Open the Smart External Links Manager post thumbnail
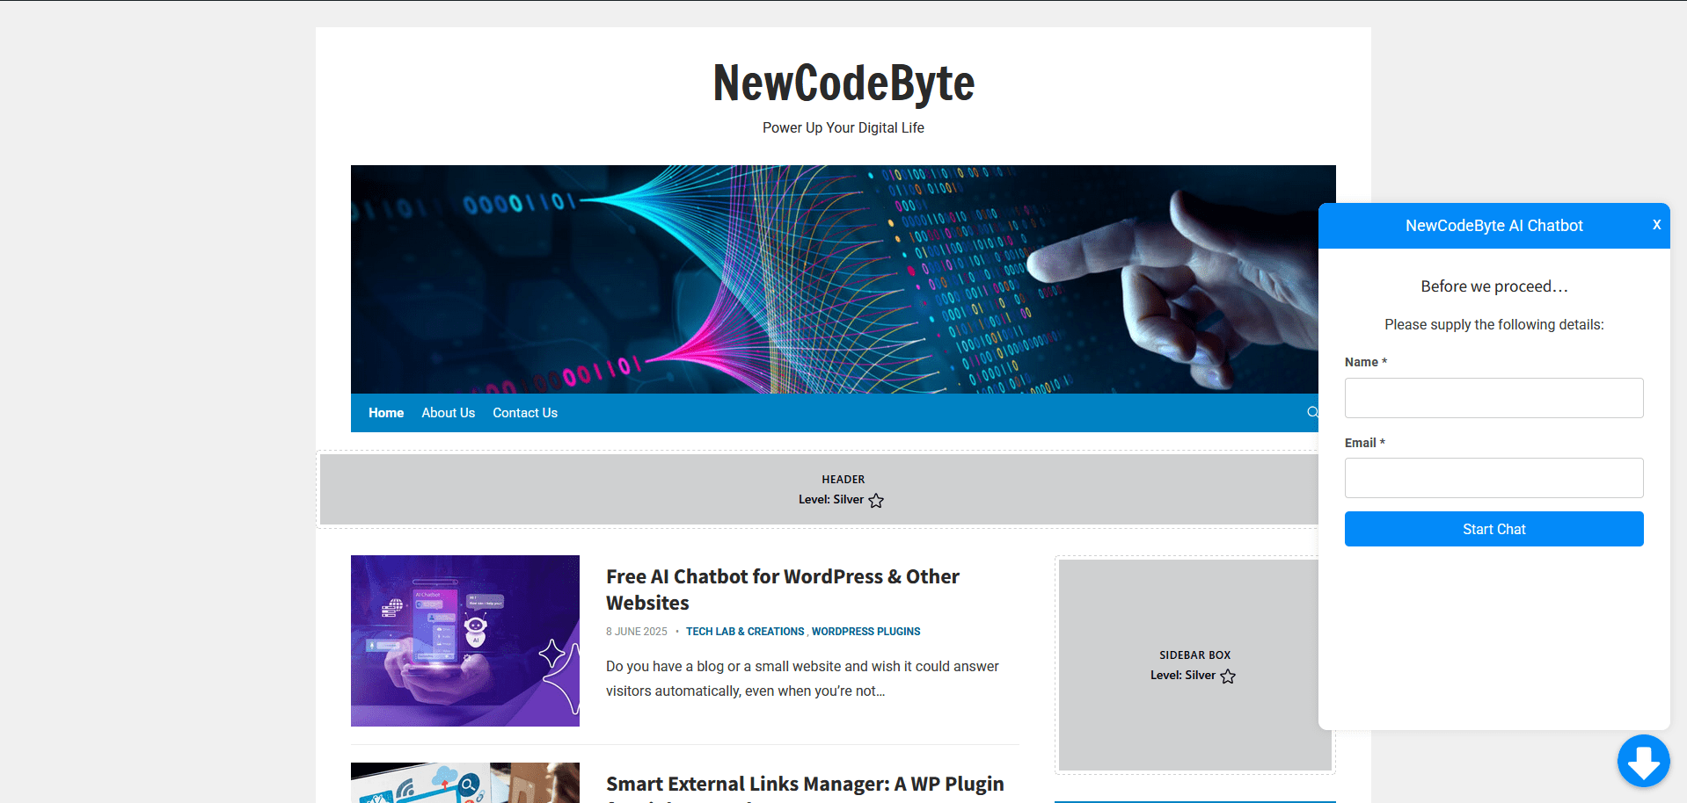 (465, 783)
